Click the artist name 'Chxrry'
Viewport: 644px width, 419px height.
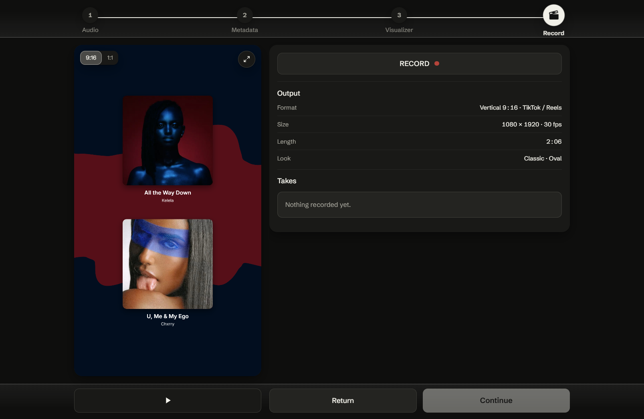pyautogui.click(x=168, y=324)
